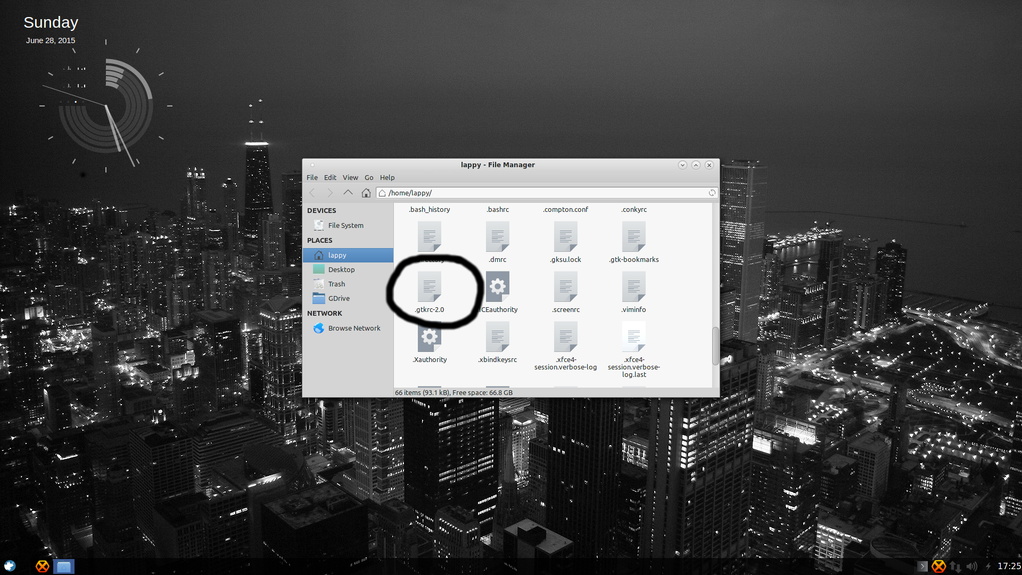Viewport: 1022px width, 575px height.
Task: Select the .gtk-bookmarks file icon
Action: point(634,236)
